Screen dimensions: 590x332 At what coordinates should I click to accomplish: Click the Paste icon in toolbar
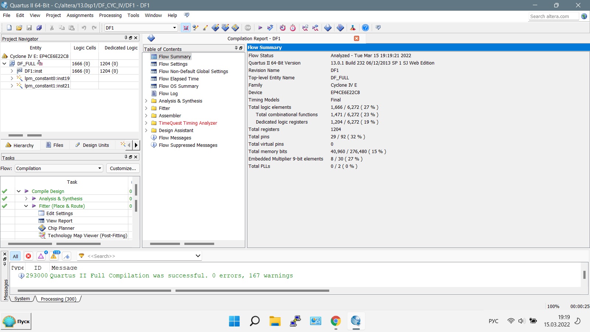(72, 28)
